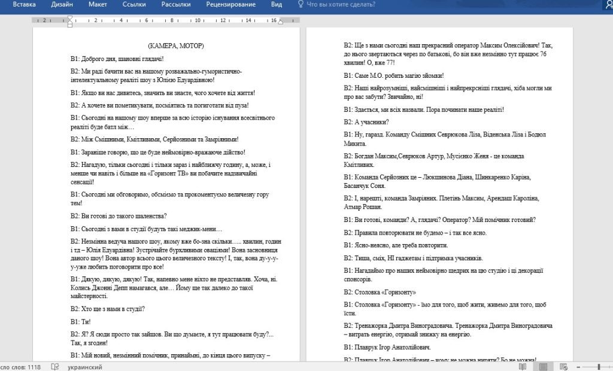
Task: Click the lightbulb Tell Me icon
Action: pyautogui.click(x=300, y=5)
